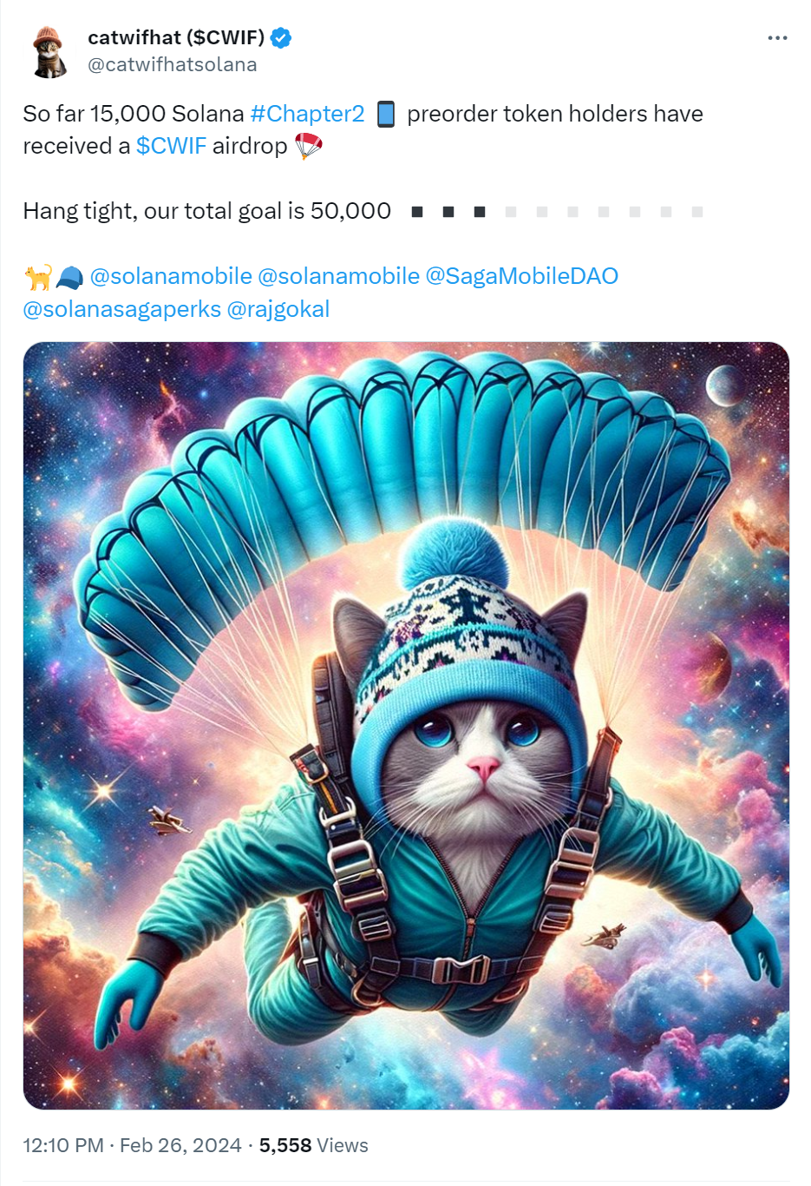Open the @SagaMobileDAO mention
Image resolution: width=811 pixels, height=1186 pixels.
pyautogui.click(x=521, y=276)
